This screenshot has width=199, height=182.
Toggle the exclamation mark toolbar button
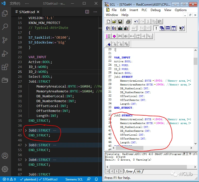(156, 28)
